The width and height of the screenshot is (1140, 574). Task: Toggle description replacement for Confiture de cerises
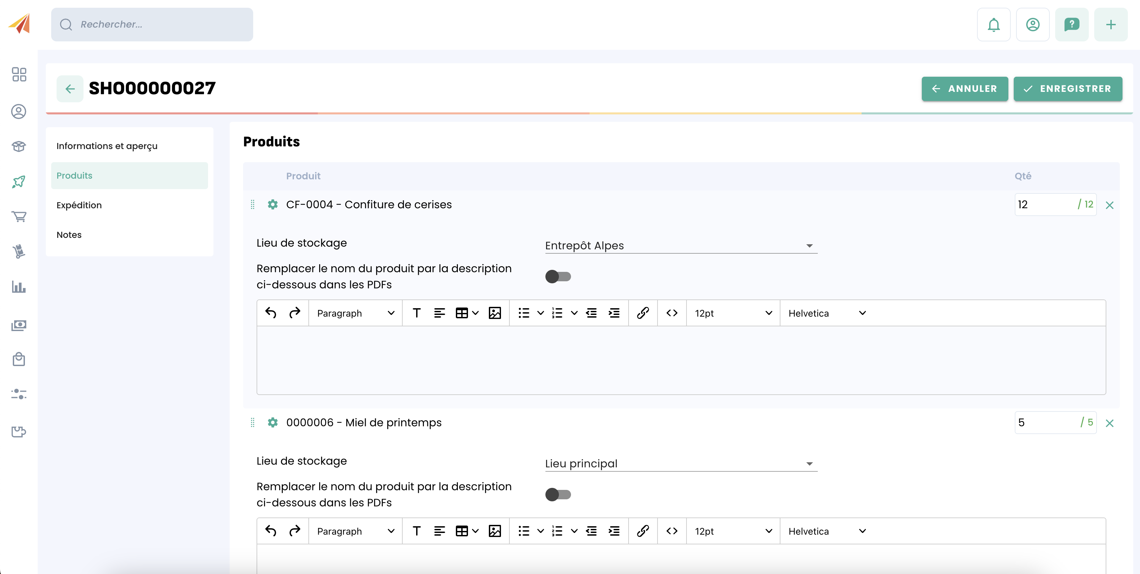pyautogui.click(x=558, y=276)
